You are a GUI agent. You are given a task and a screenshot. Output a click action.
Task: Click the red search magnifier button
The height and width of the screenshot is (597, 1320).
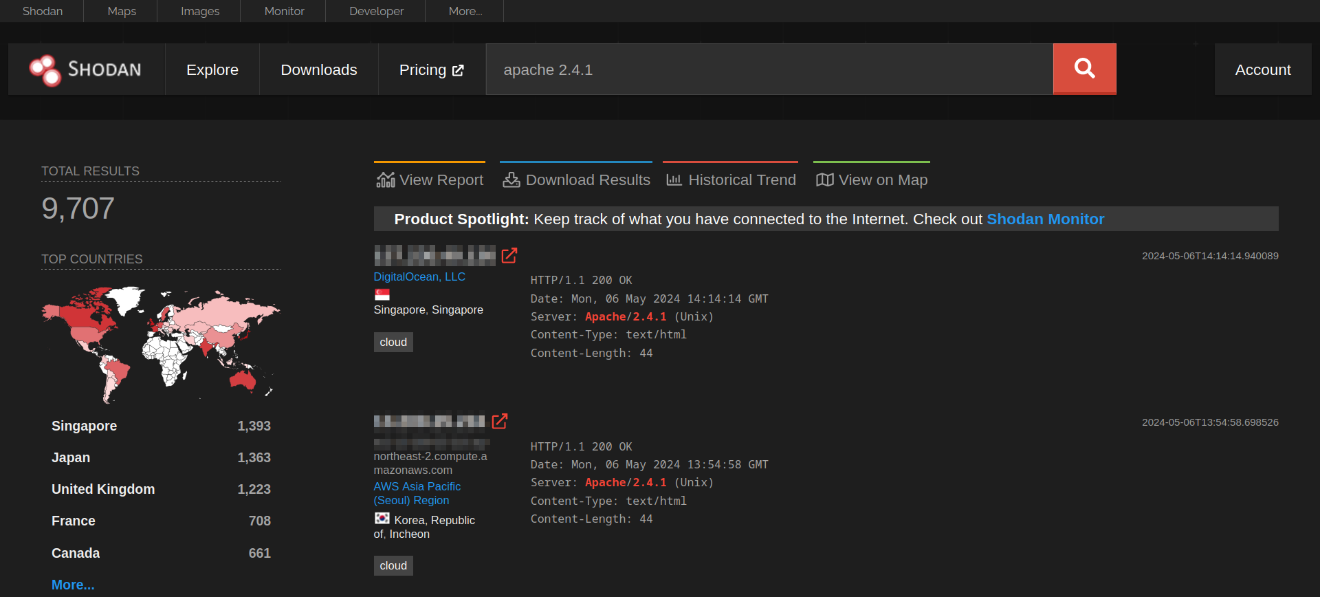(1084, 69)
